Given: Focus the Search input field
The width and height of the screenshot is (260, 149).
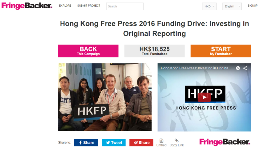Looking at the screenshot, I should pos(125,6).
